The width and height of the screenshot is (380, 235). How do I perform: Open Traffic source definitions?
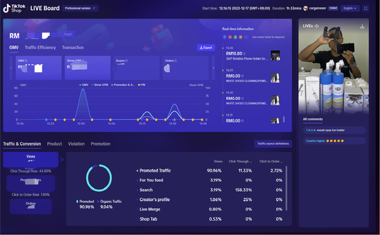pyautogui.click(x=273, y=144)
